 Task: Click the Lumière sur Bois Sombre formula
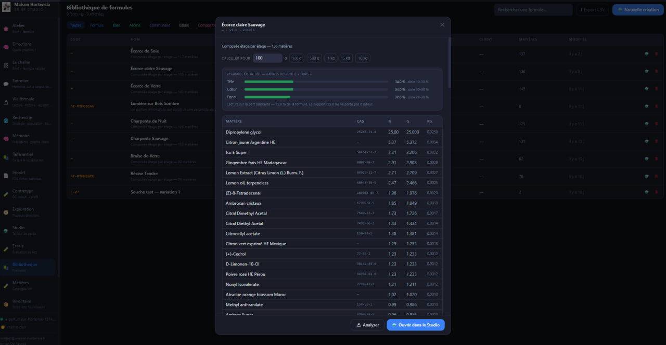click(x=155, y=104)
